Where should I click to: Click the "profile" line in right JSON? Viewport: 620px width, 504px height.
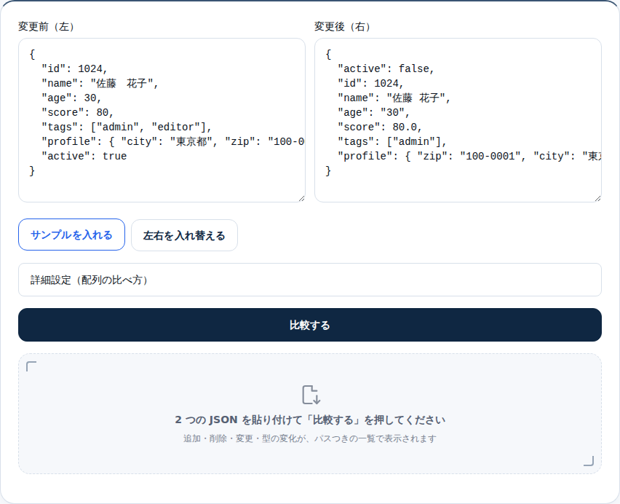click(469, 157)
